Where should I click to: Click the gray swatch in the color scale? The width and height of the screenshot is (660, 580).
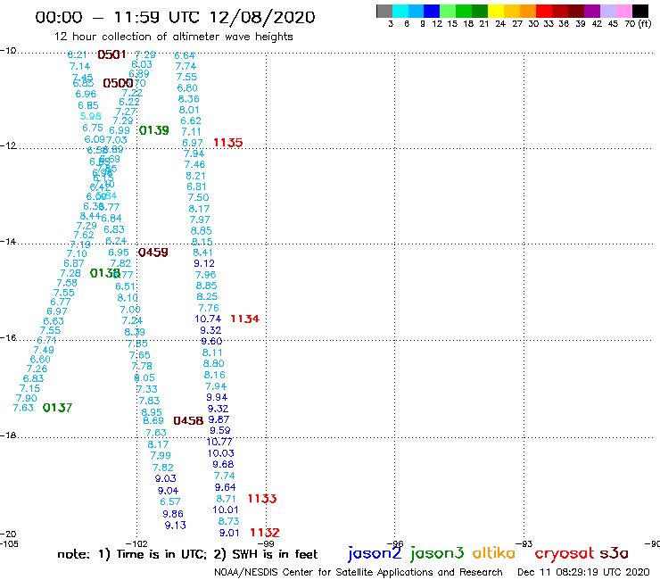point(384,11)
